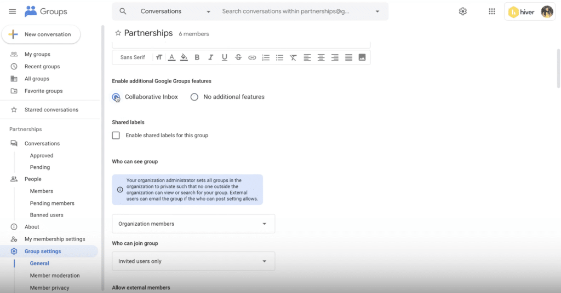Toggle strikethrough formatting
561x293 pixels.
[x=238, y=57]
